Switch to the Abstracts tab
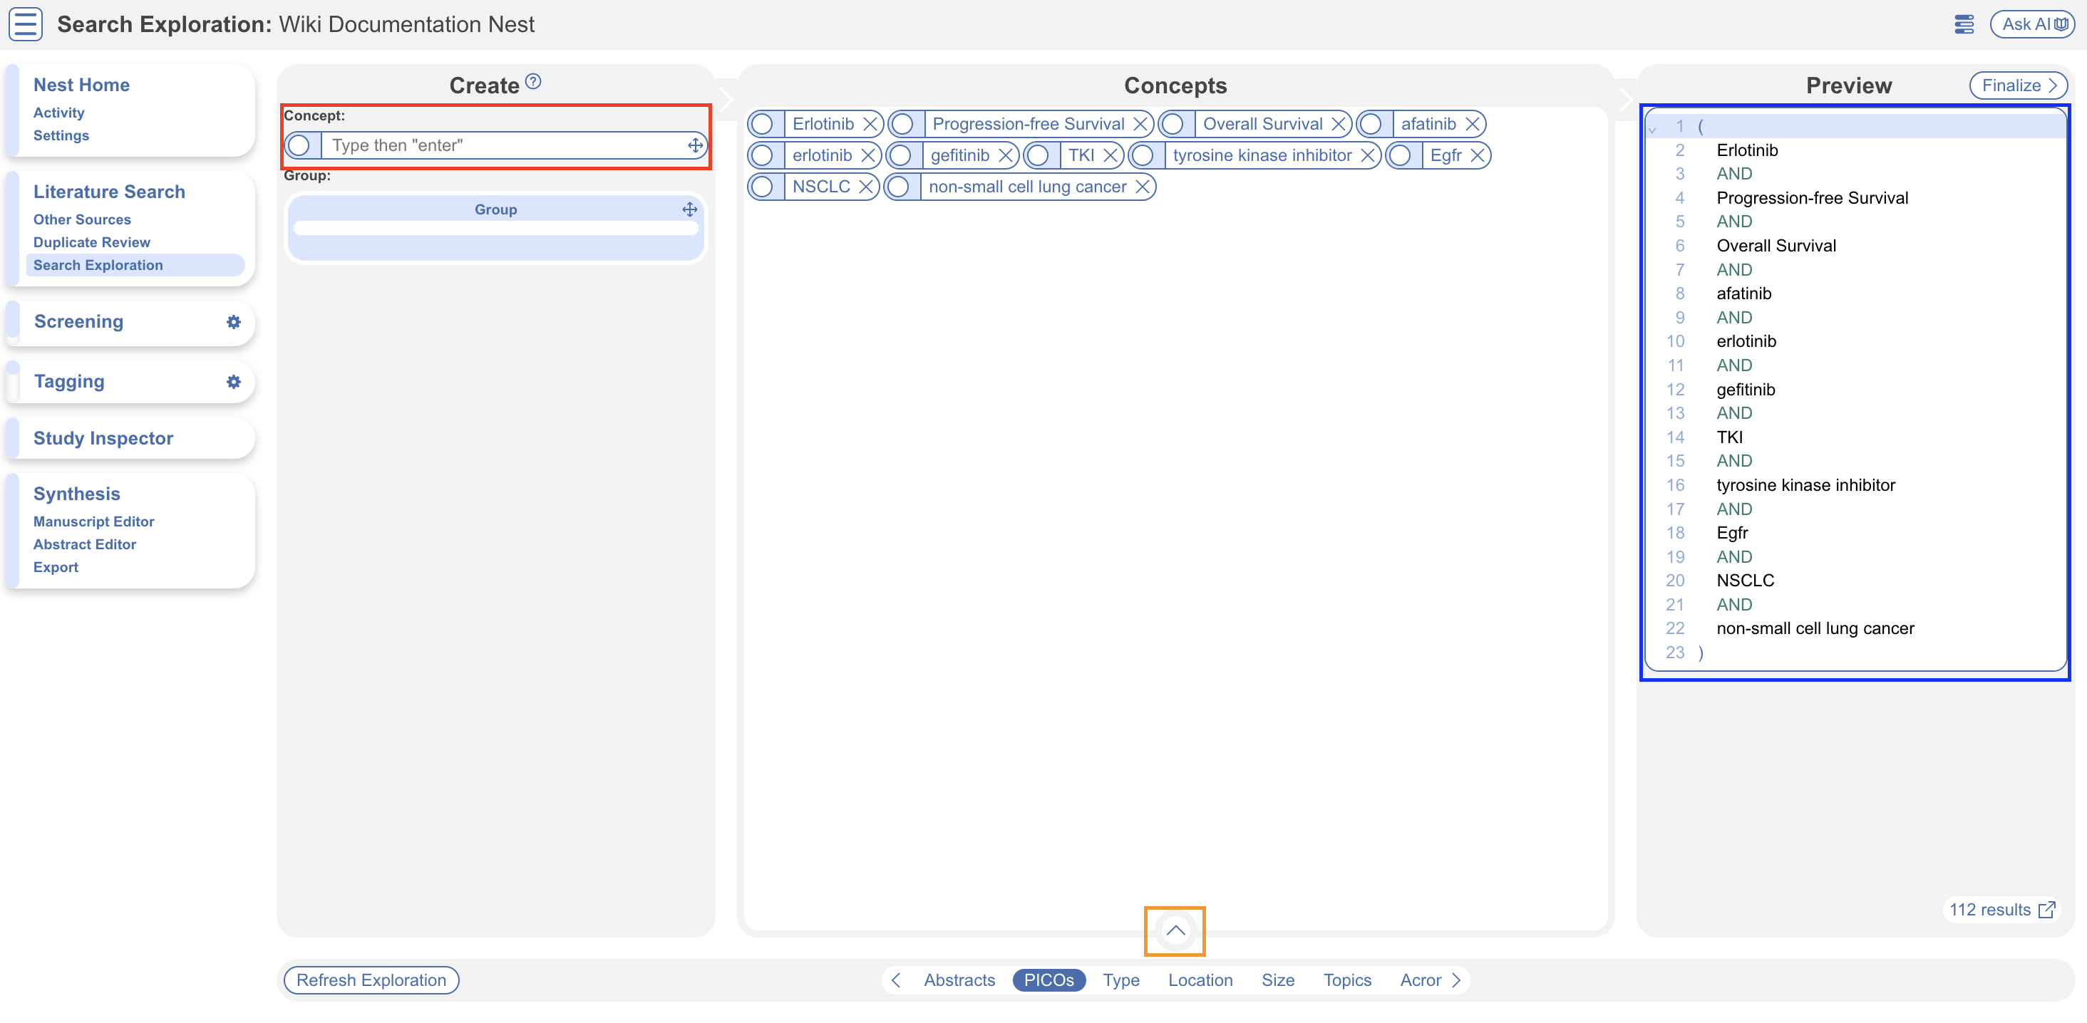This screenshot has width=2087, height=1023. [959, 980]
